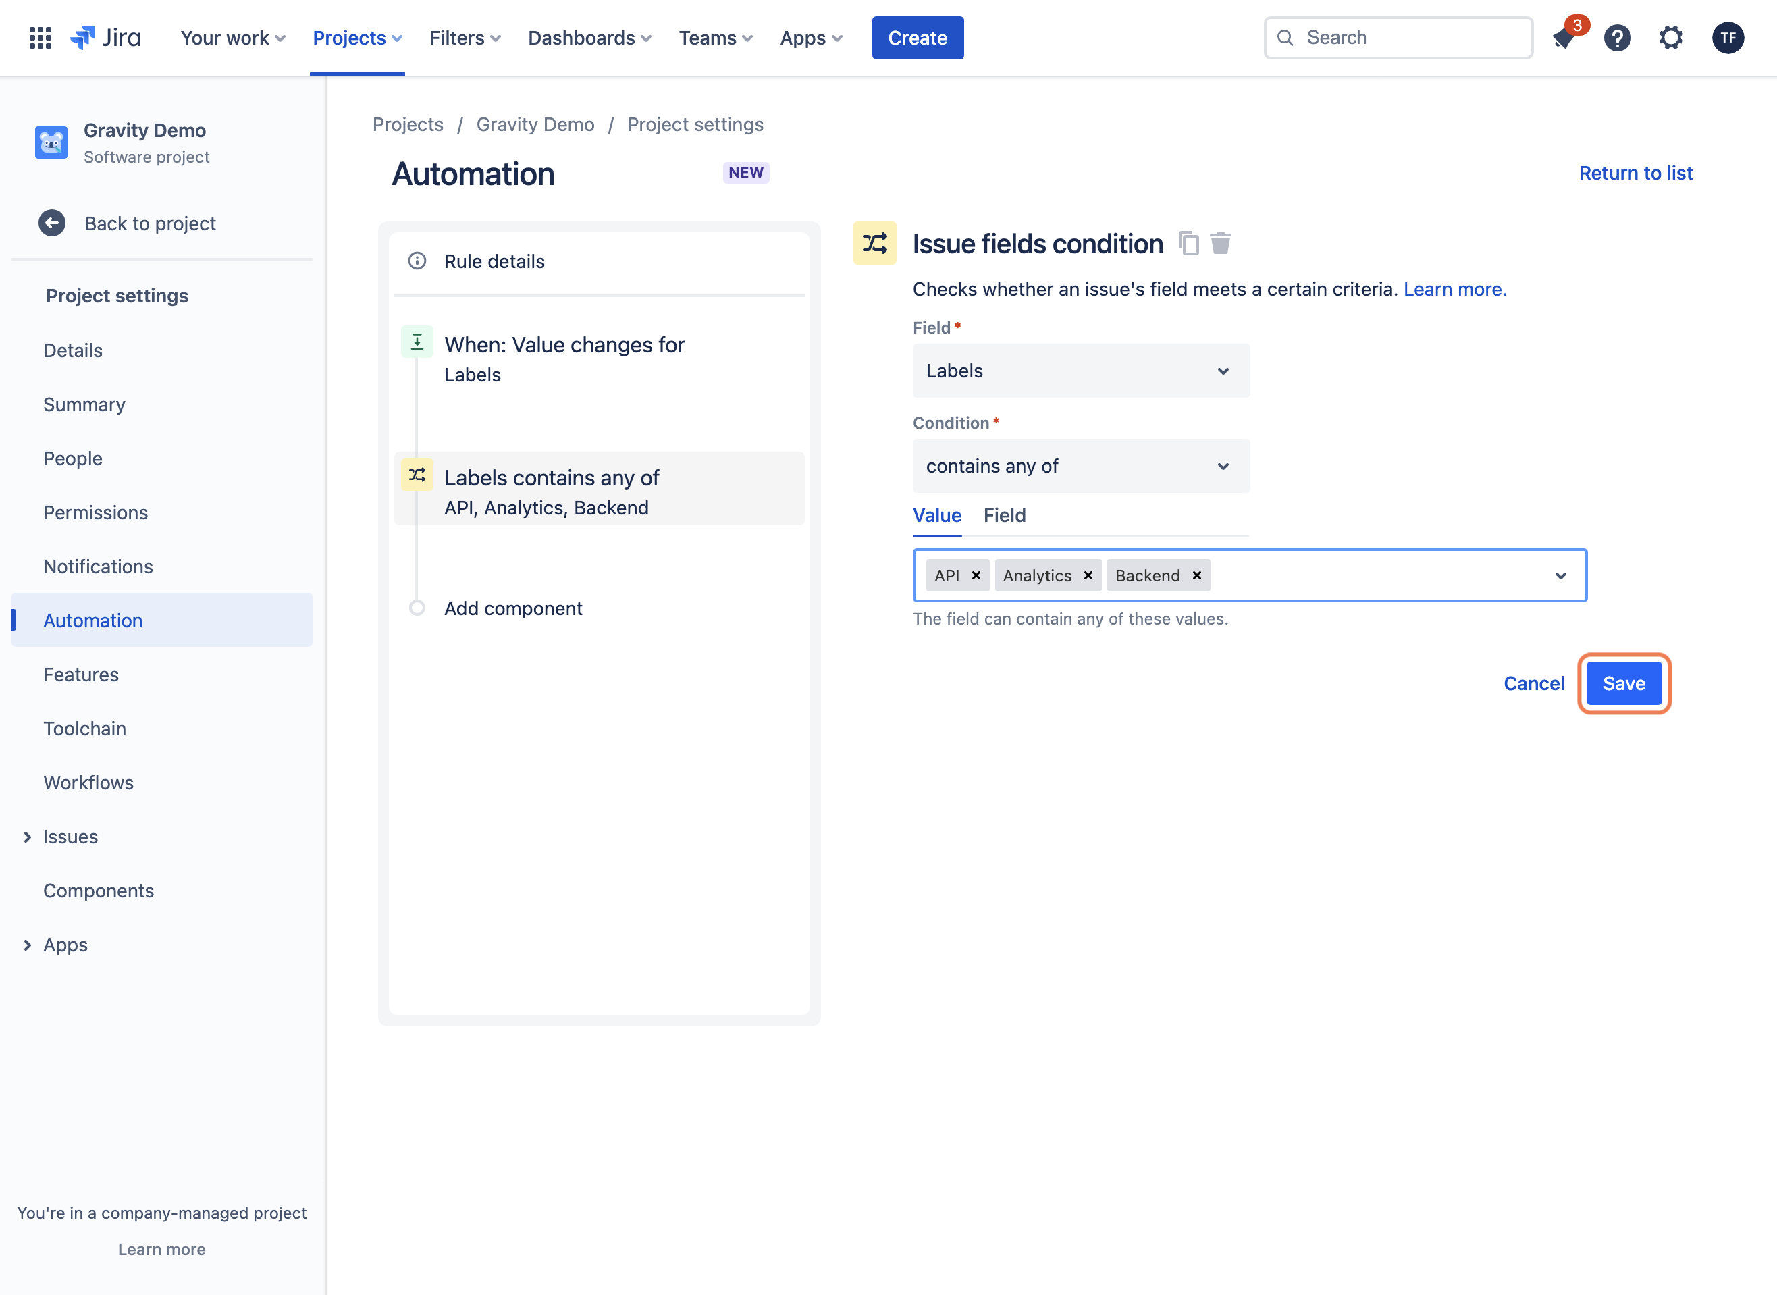Open the Filters menu
Image resolution: width=1777 pixels, height=1295 pixels.
pyautogui.click(x=465, y=38)
